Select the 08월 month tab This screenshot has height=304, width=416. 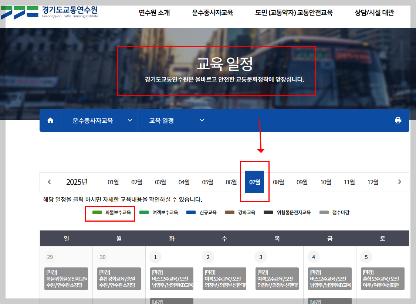[278, 182]
